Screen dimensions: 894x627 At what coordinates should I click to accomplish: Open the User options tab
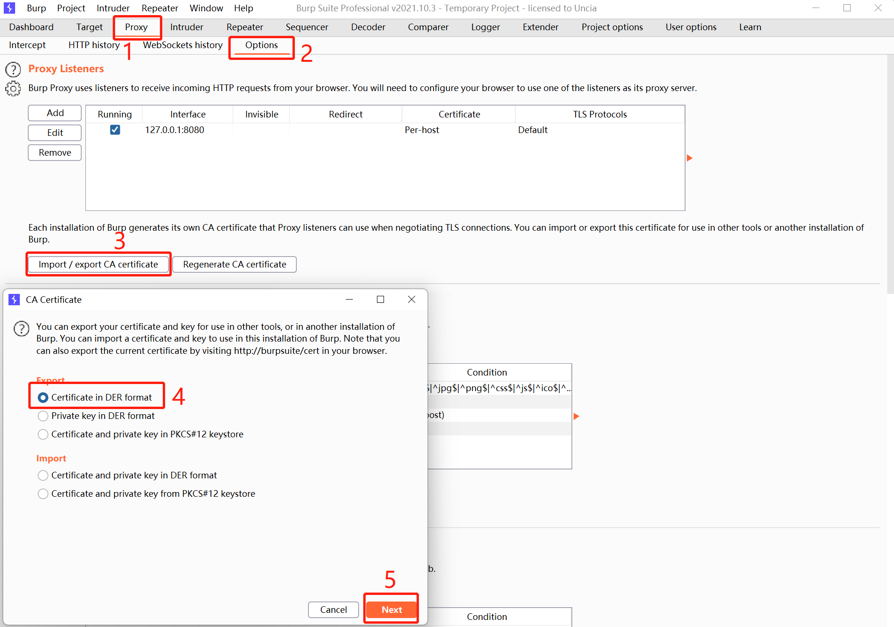tap(691, 27)
